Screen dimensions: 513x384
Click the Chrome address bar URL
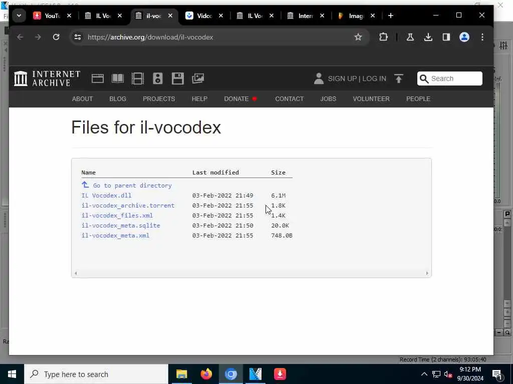click(x=150, y=37)
